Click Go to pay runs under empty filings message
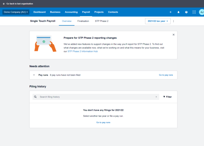 tap(103, 122)
